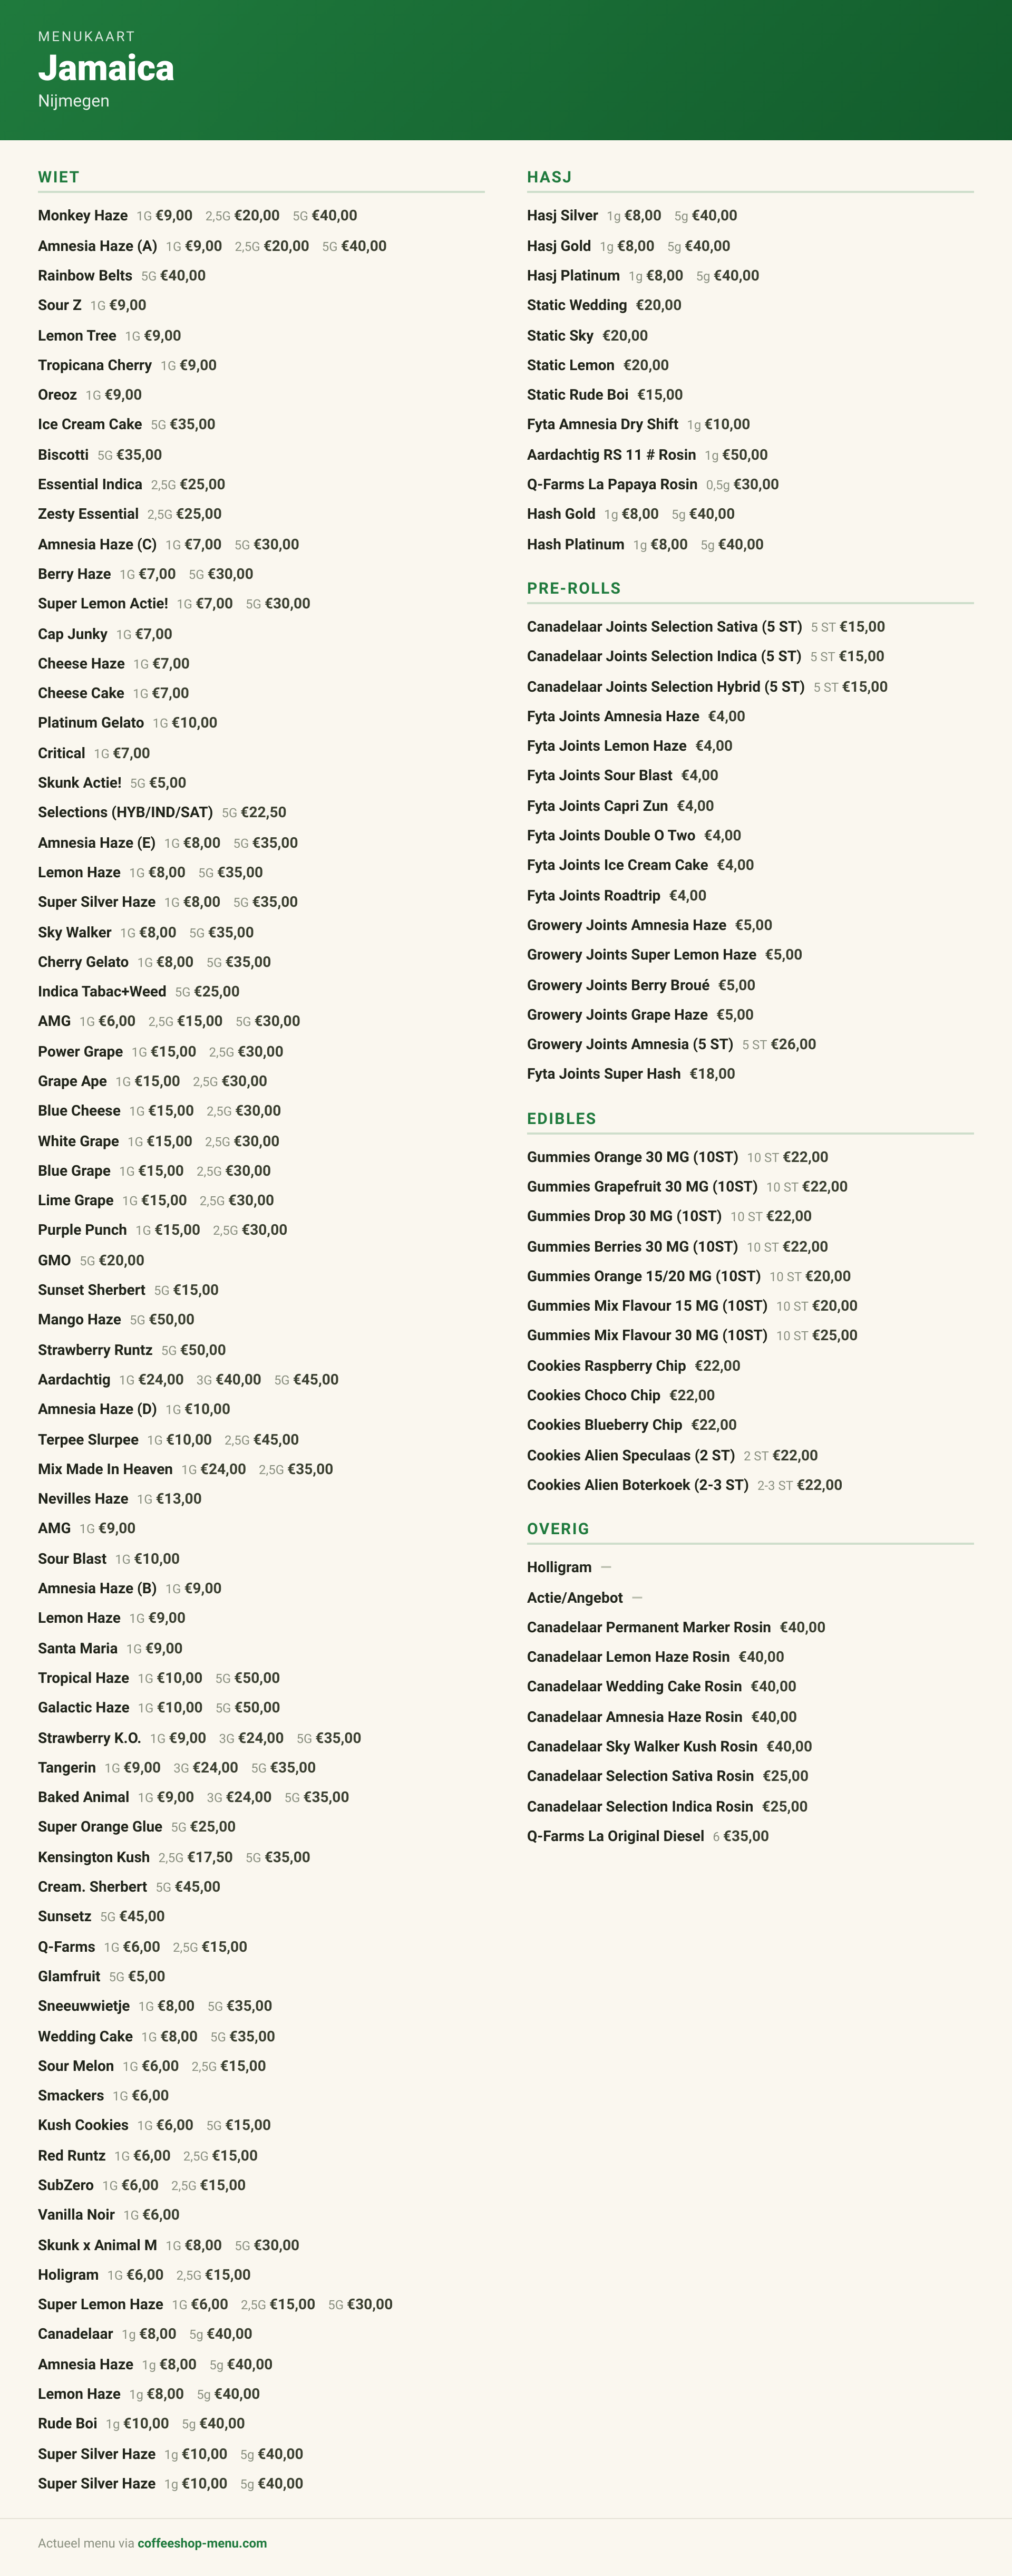Click the Rainbow Belts item name
Screen dimensions: 1012x2576
(x=85, y=275)
